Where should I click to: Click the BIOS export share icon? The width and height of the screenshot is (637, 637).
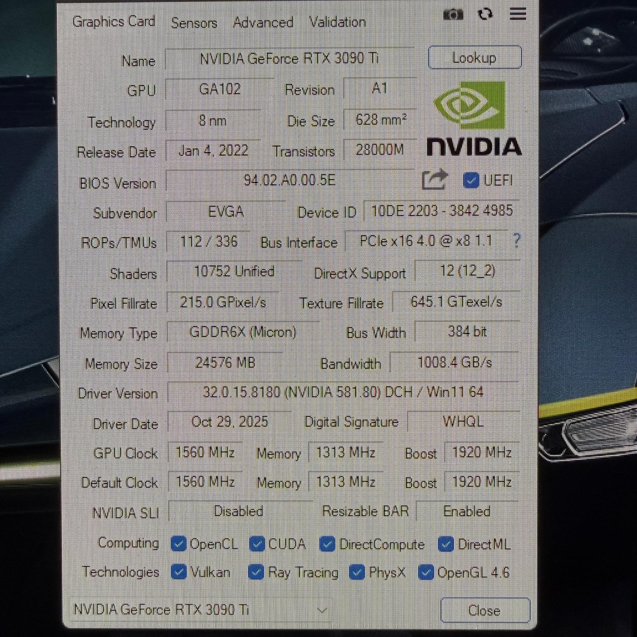(435, 179)
